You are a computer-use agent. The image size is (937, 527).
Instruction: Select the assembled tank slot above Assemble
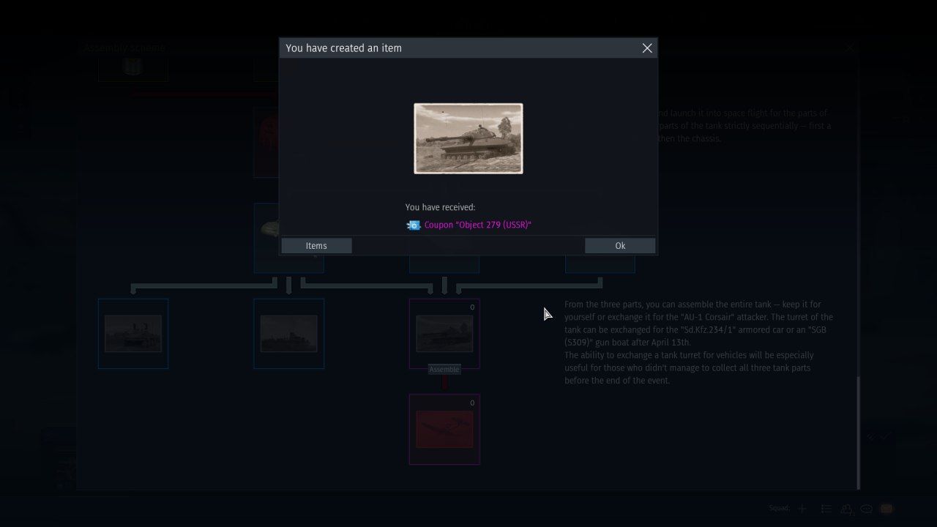coord(444,333)
